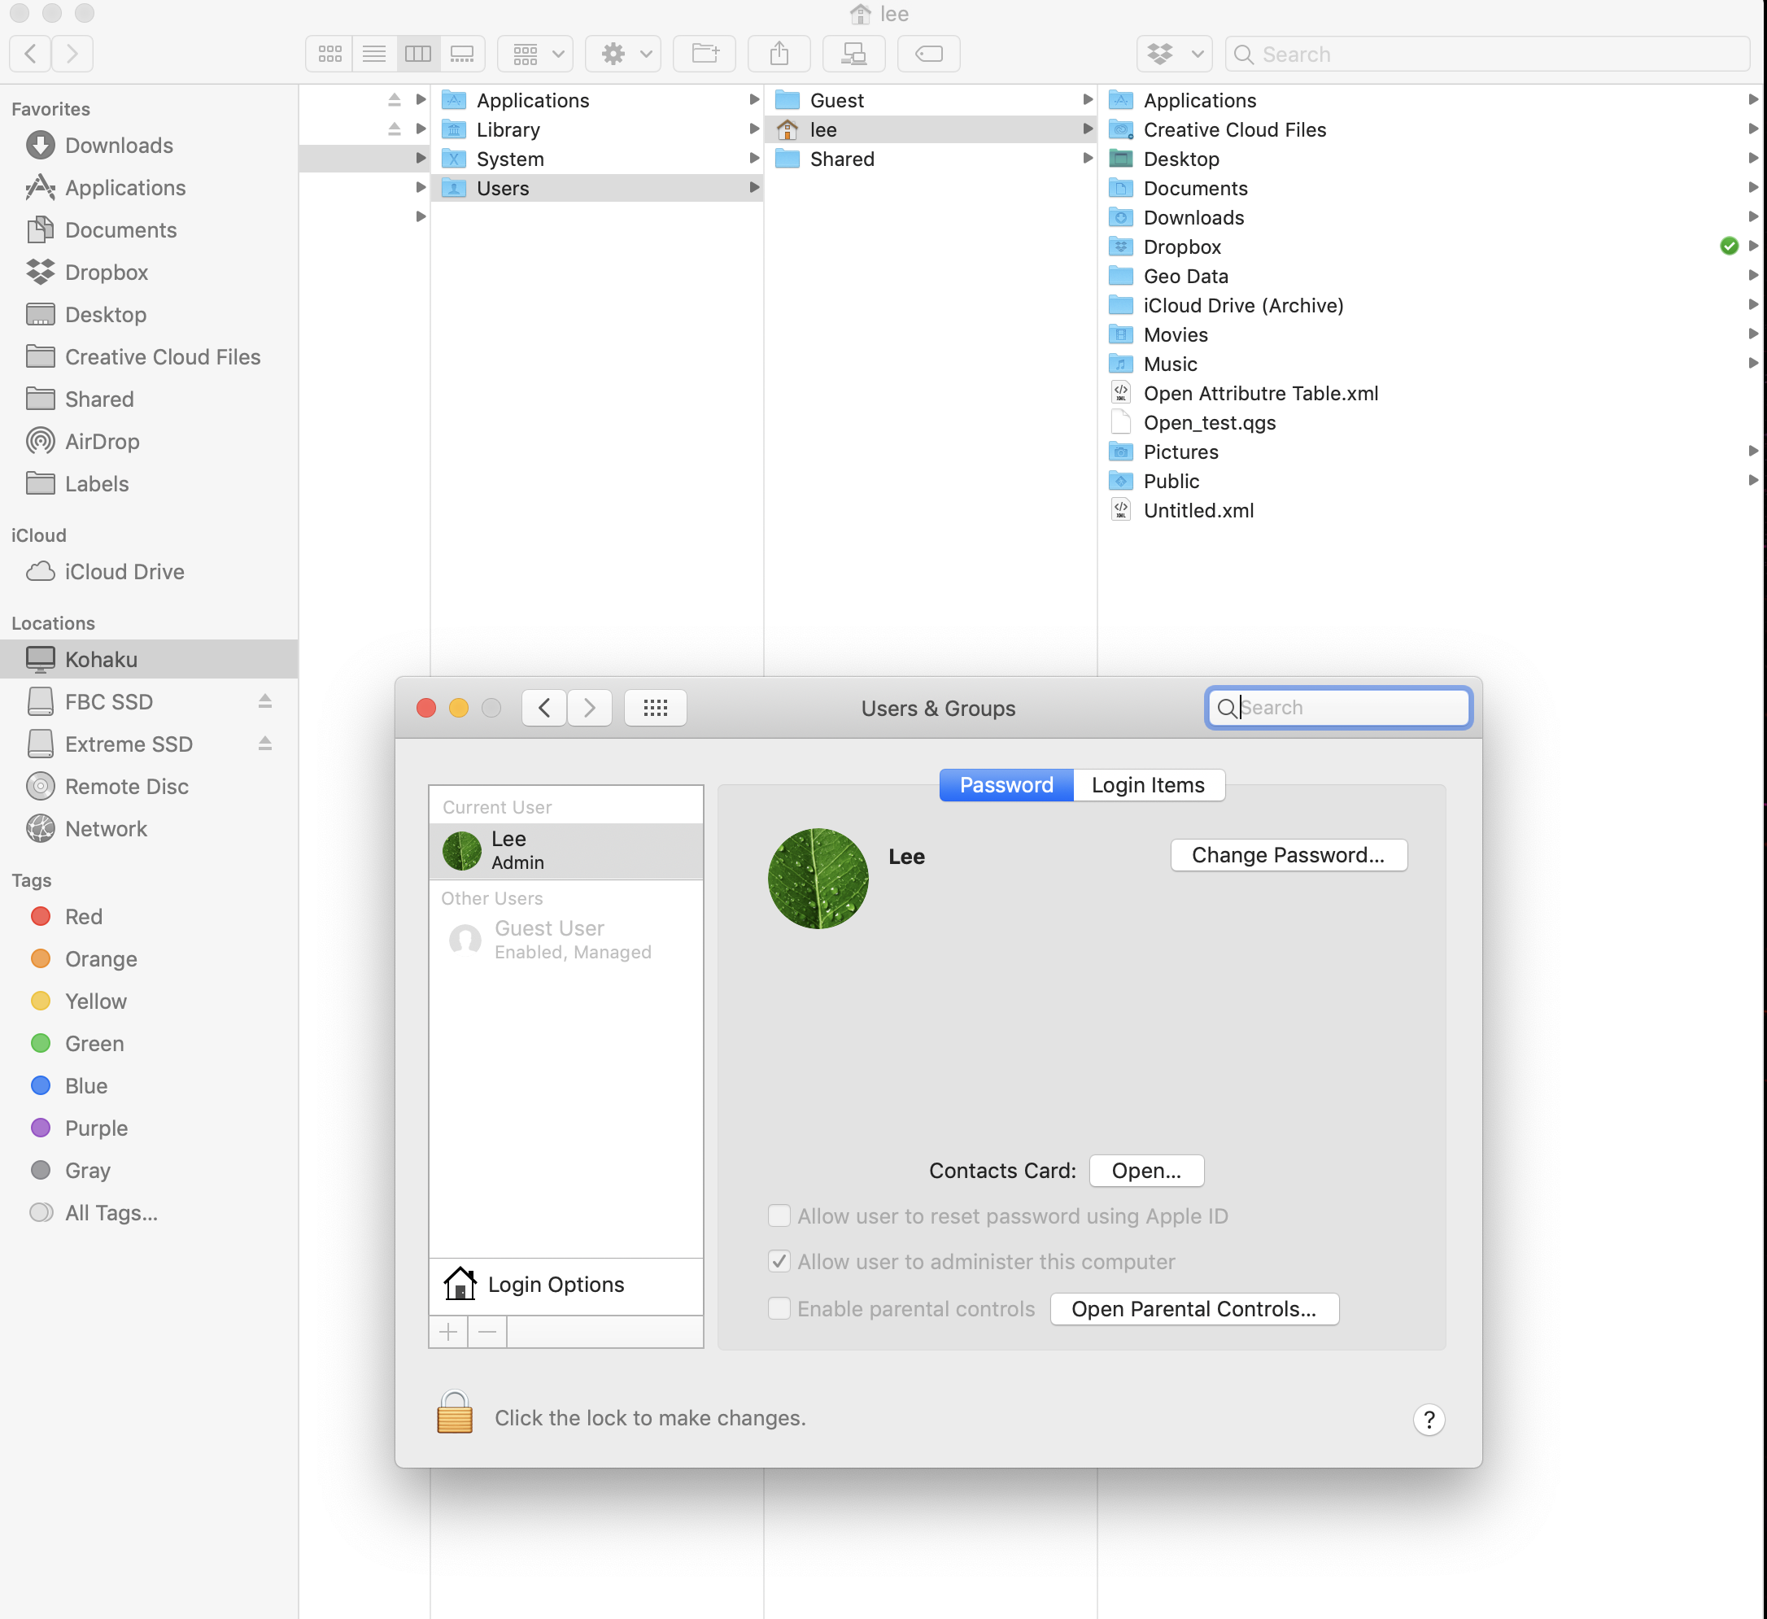Select the Password tab

click(x=1006, y=784)
